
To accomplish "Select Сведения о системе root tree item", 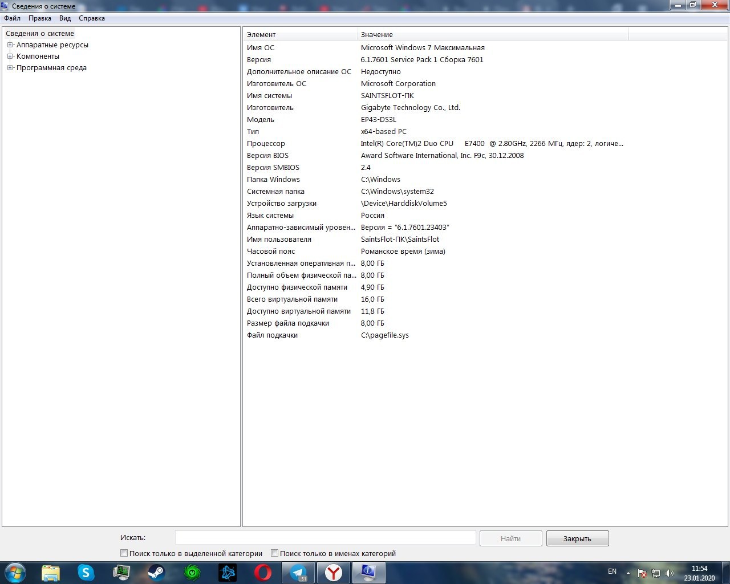I will [x=40, y=33].
